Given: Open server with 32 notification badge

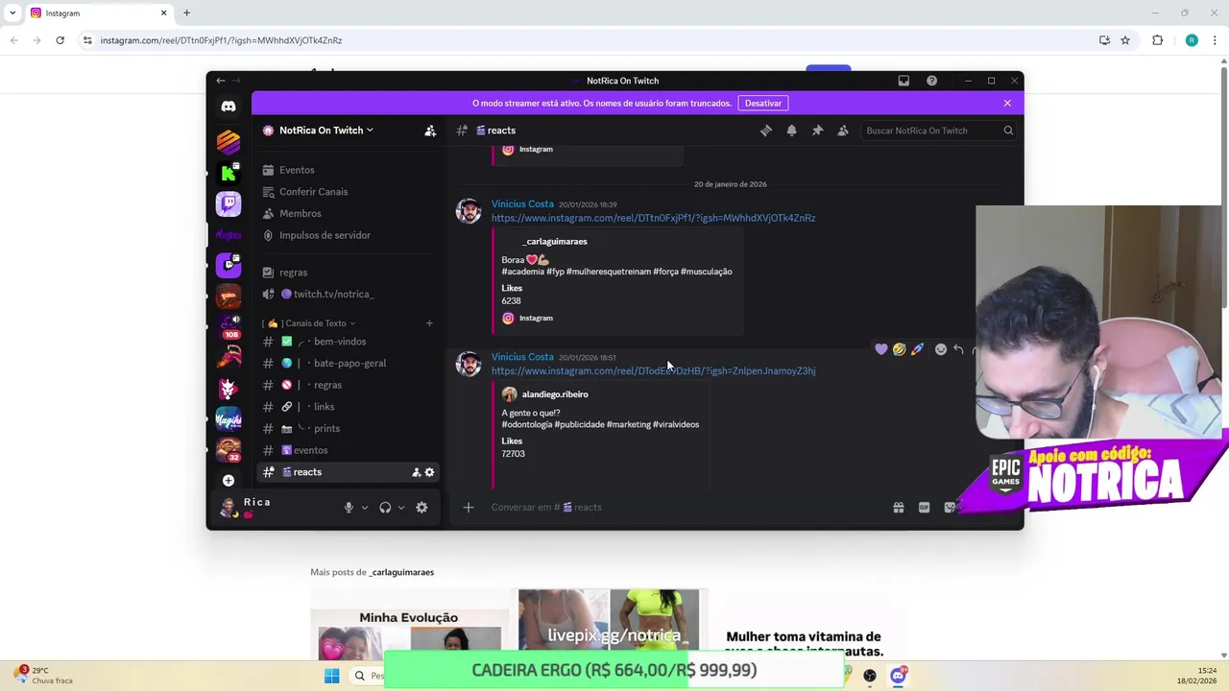Looking at the screenshot, I should pyautogui.click(x=229, y=449).
